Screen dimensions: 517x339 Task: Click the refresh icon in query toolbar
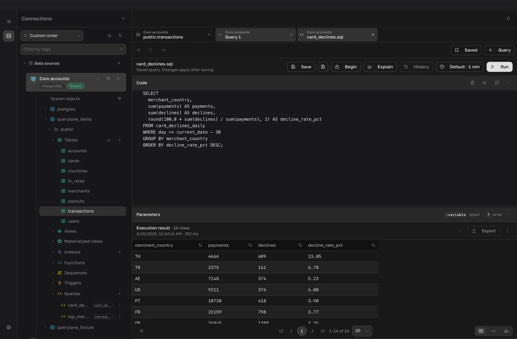(139, 50)
